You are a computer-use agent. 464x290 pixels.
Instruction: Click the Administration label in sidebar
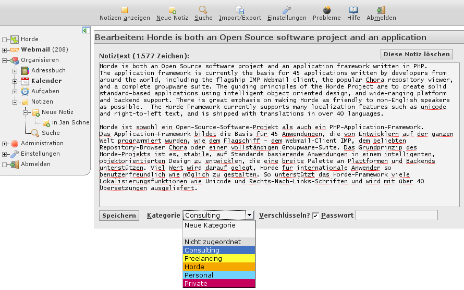coord(42,143)
